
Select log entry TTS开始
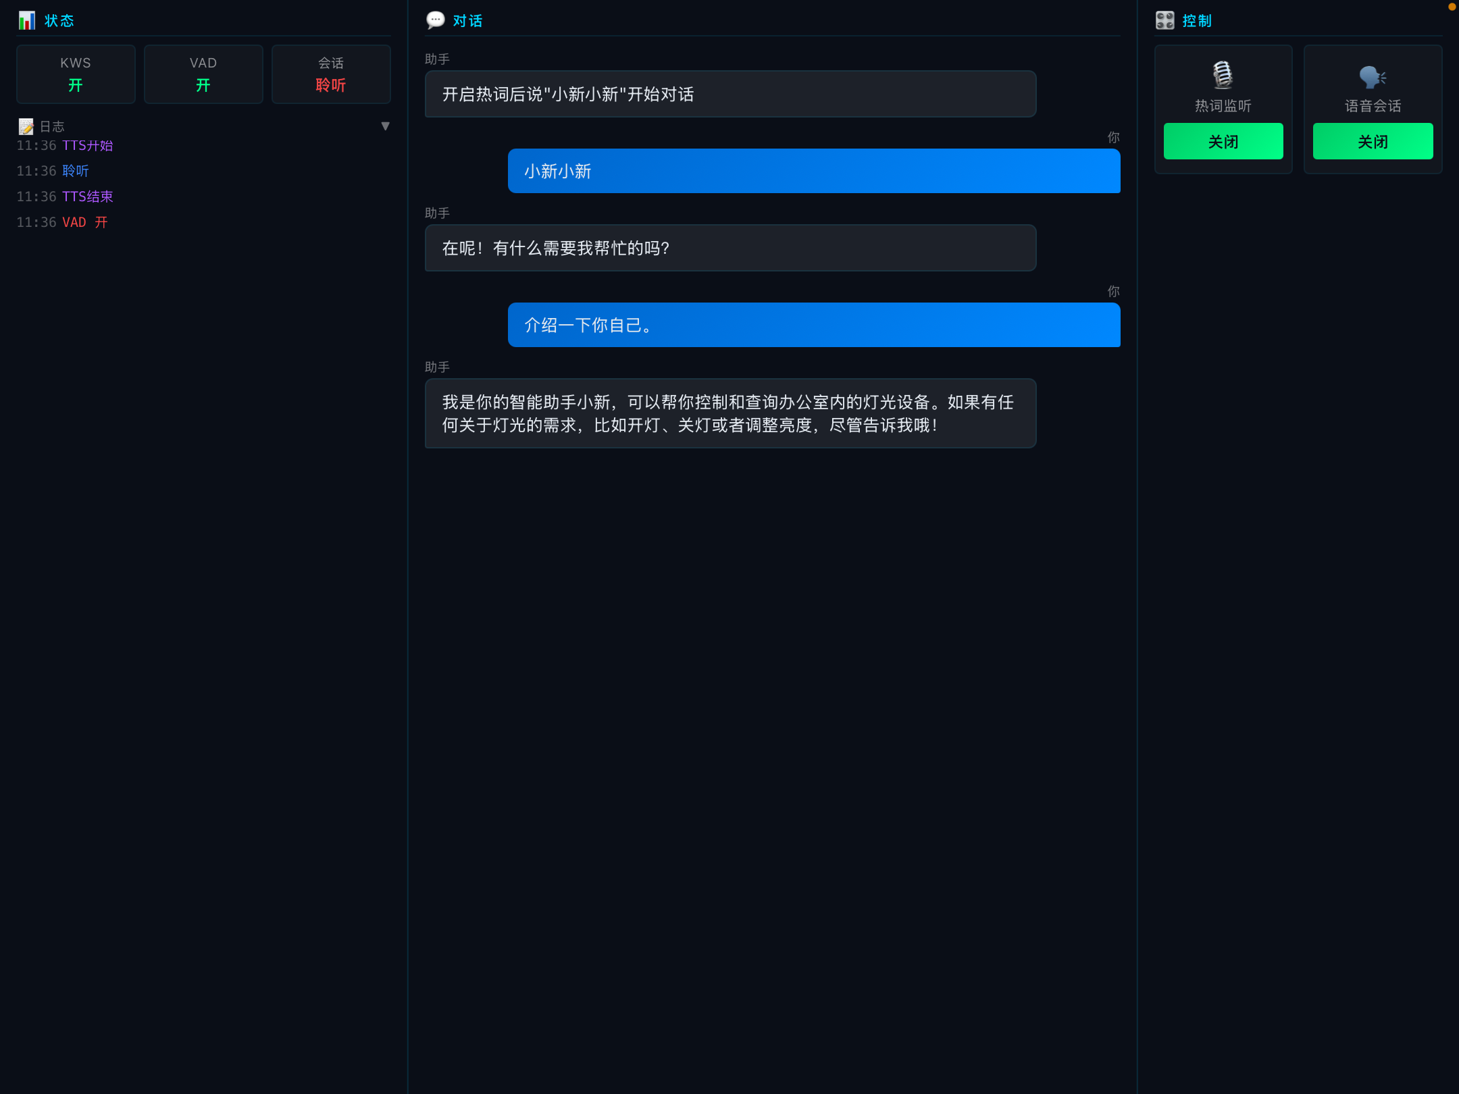88,145
